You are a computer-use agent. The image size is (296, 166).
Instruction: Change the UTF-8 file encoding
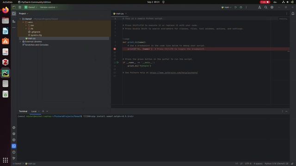[248, 164]
